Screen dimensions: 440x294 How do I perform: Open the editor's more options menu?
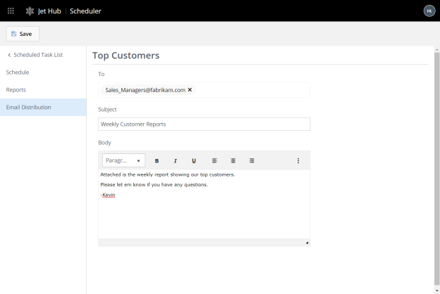[298, 160]
